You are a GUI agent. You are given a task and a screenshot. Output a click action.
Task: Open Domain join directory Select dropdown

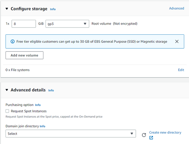(71, 134)
